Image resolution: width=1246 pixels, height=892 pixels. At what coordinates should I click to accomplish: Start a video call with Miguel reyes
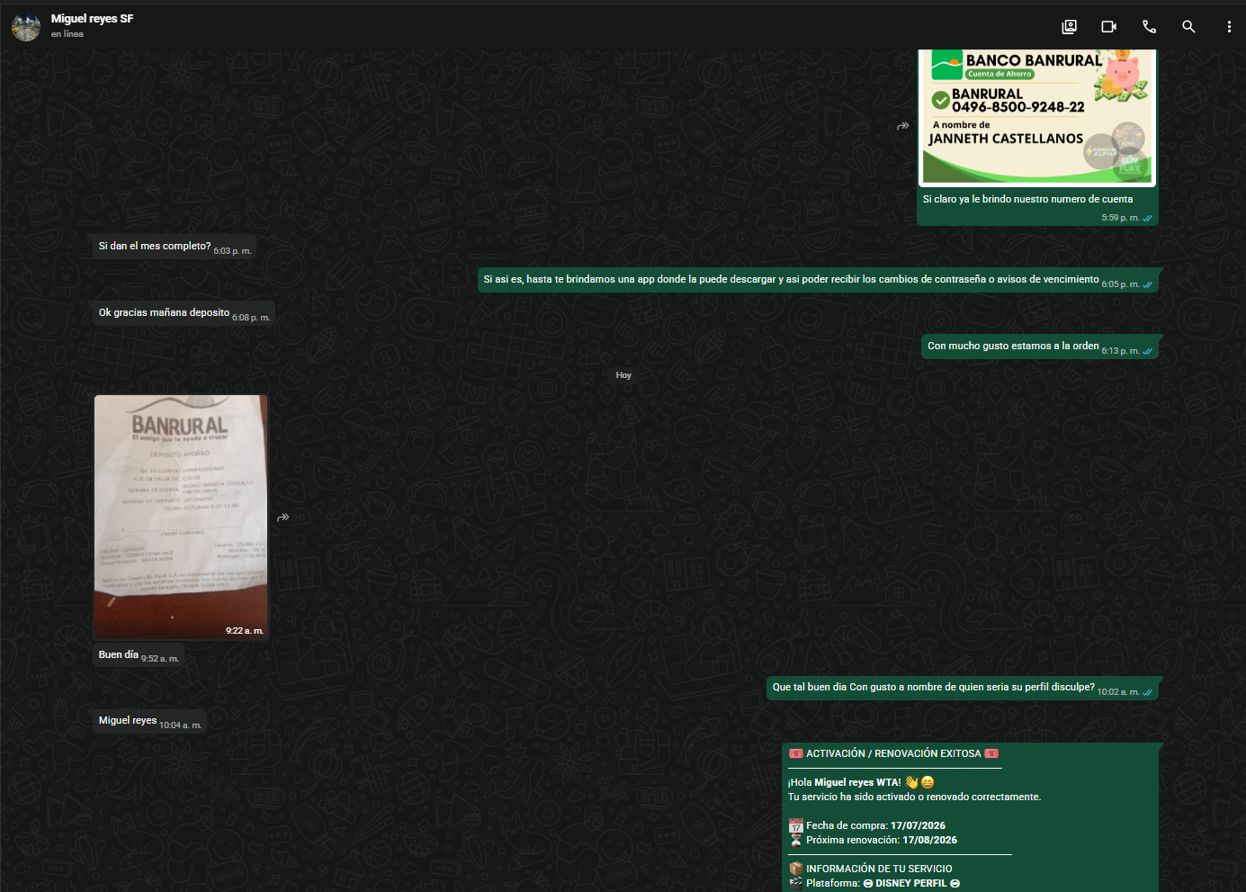(x=1109, y=27)
